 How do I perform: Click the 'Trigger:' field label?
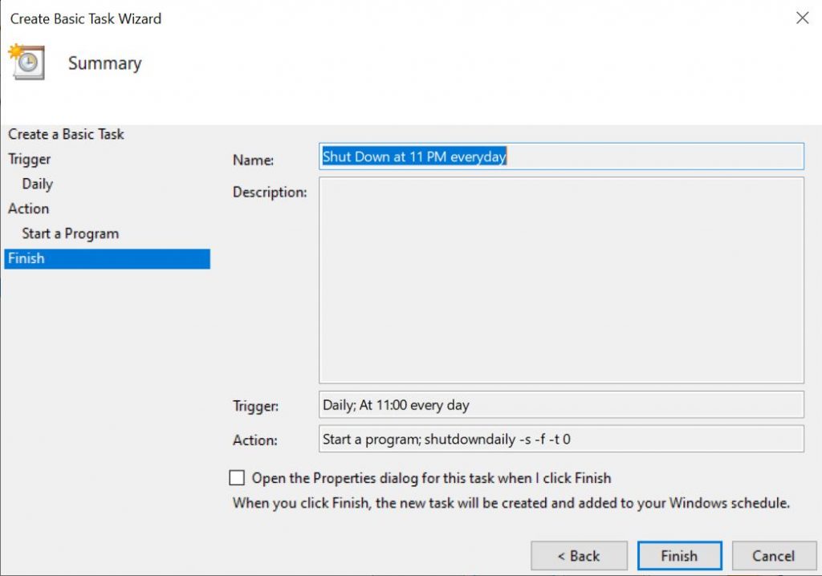tap(256, 406)
